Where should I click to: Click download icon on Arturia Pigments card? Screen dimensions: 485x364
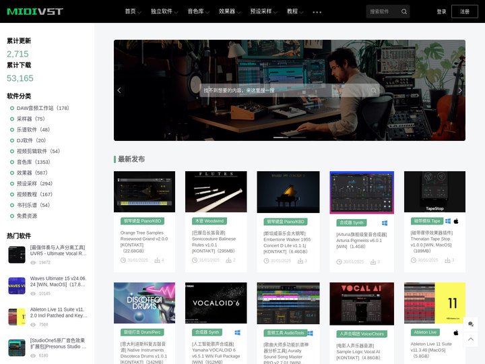coord(373,262)
